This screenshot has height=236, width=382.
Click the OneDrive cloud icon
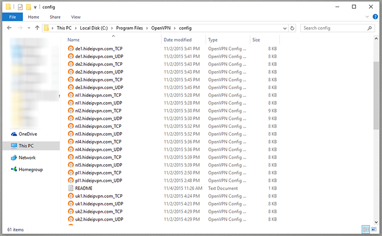point(14,134)
